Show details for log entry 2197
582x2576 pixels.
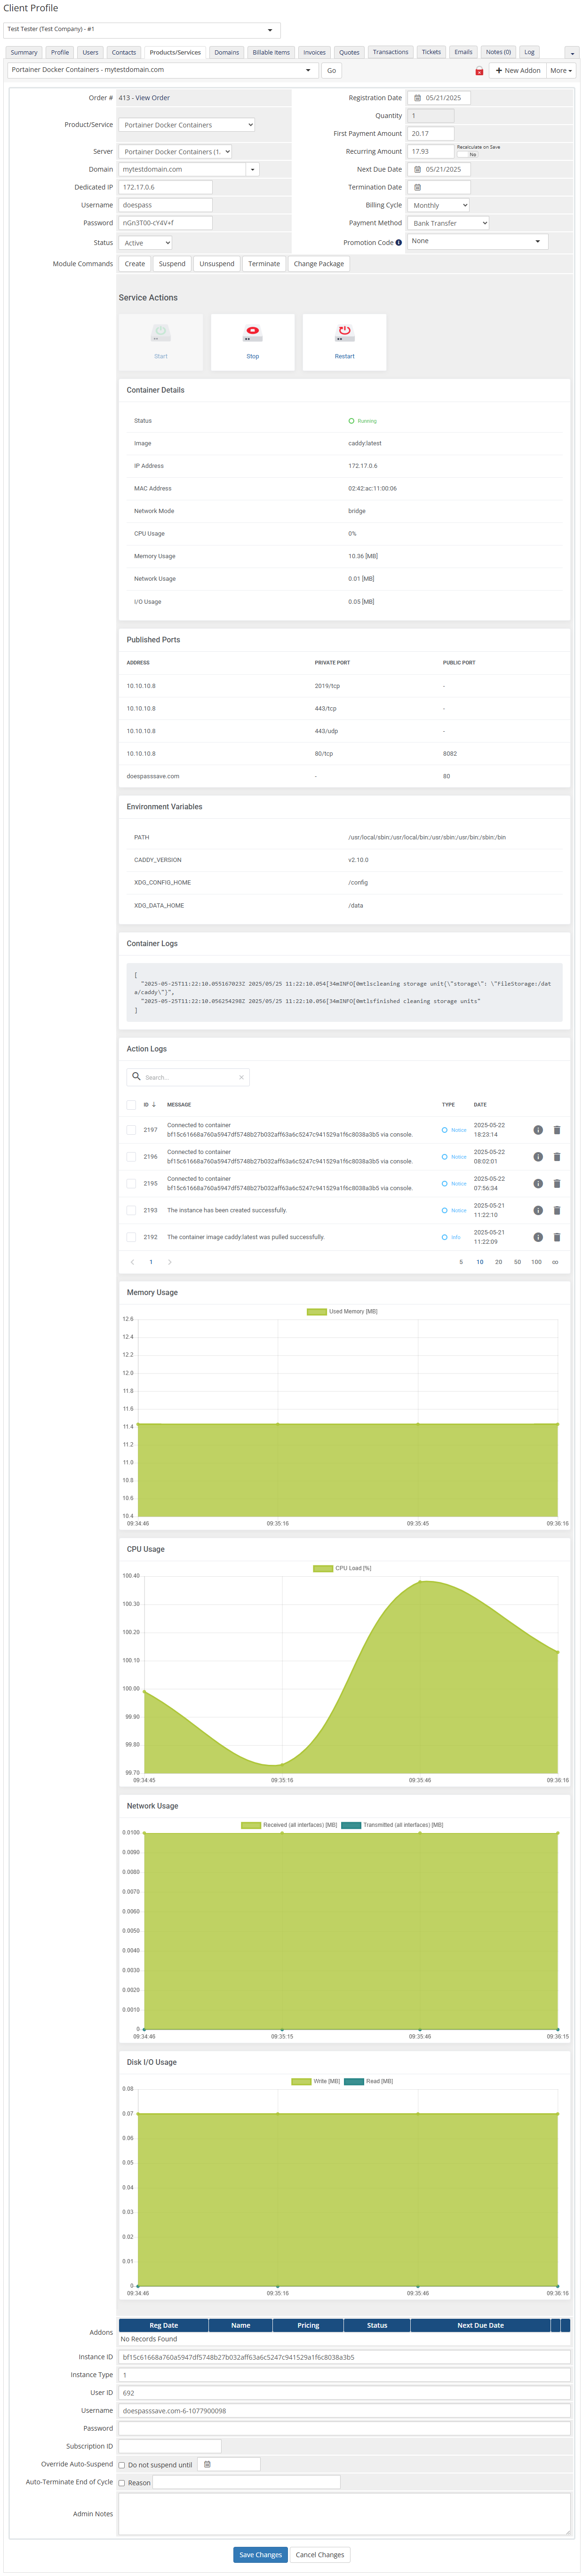pos(537,1130)
